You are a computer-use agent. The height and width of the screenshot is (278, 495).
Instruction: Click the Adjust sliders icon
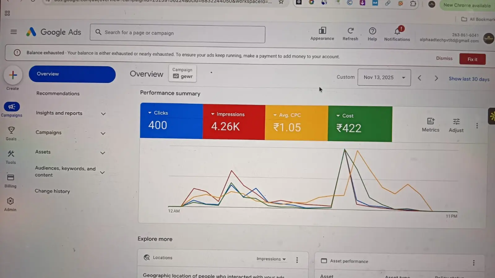click(456, 122)
